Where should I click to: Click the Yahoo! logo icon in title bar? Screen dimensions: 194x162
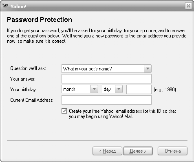[5, 6]
